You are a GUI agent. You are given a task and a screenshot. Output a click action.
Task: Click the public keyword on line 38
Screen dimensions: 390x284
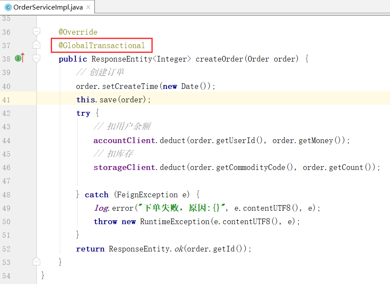(73, 59)
